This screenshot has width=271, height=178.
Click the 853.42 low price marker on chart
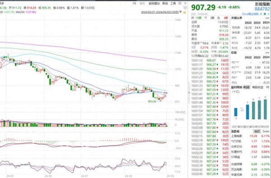click(152, 101)
